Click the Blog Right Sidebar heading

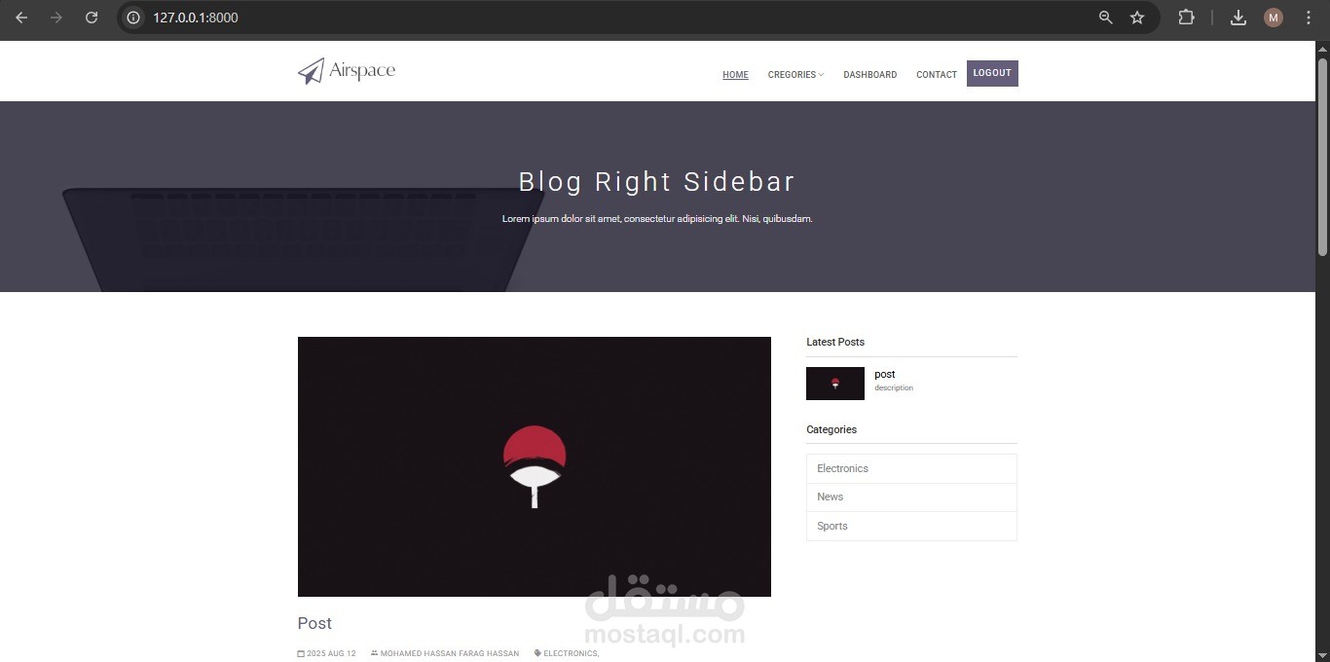coord(657,182)
